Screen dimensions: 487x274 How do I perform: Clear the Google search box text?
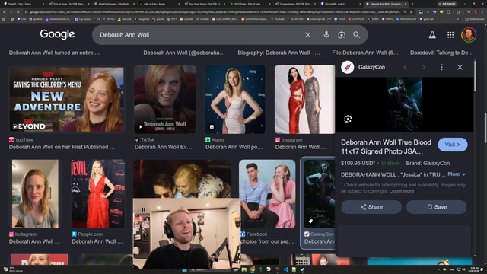click(307, 35)
